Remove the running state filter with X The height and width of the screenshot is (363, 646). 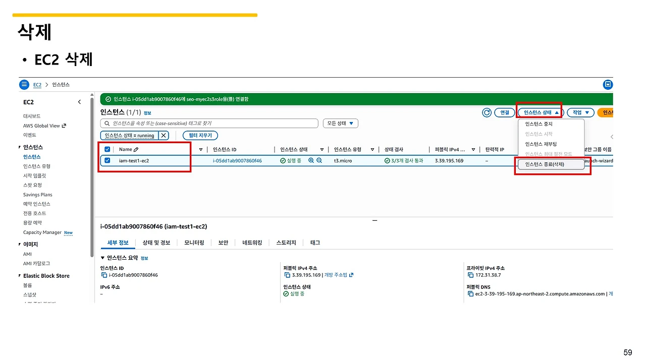pos(164,135)
